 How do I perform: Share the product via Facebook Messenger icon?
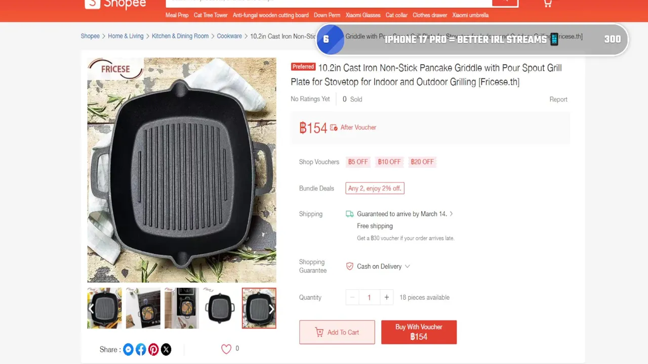point(128,349)
